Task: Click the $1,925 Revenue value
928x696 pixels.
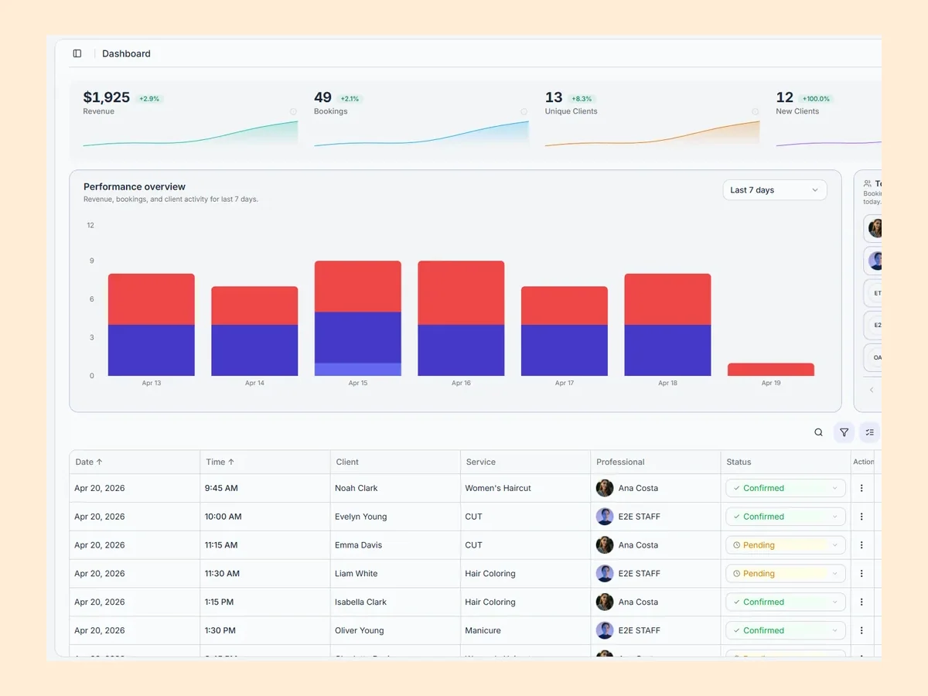Action: pos(107,97)
